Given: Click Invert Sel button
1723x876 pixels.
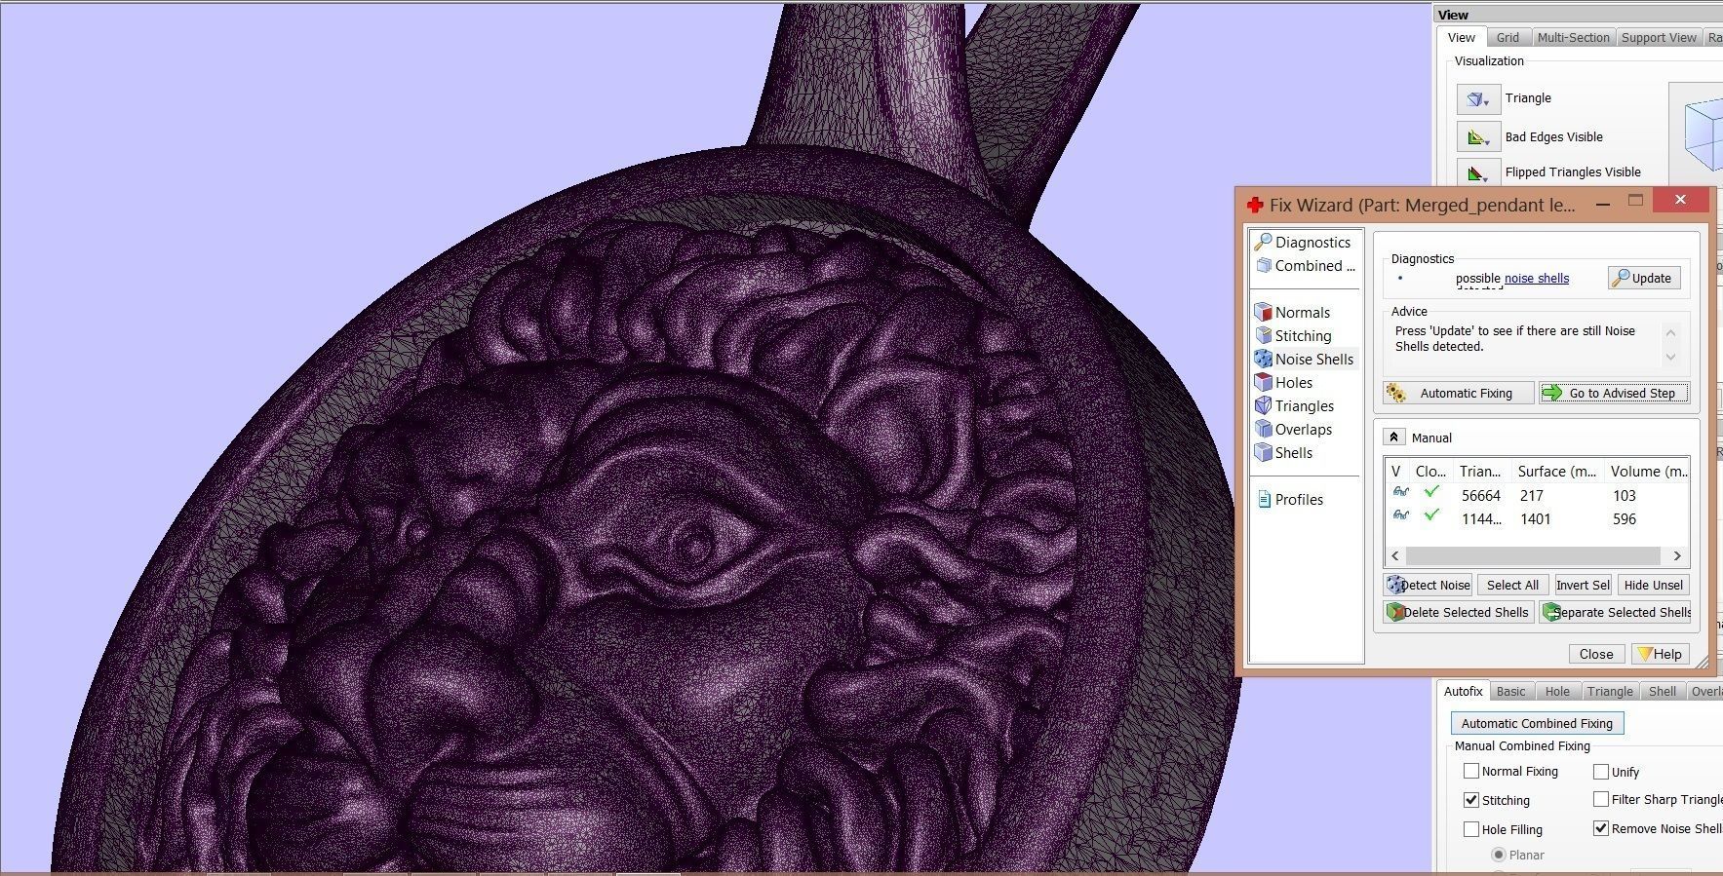Looking at the screenshot, I should [x=1583, y=585].
